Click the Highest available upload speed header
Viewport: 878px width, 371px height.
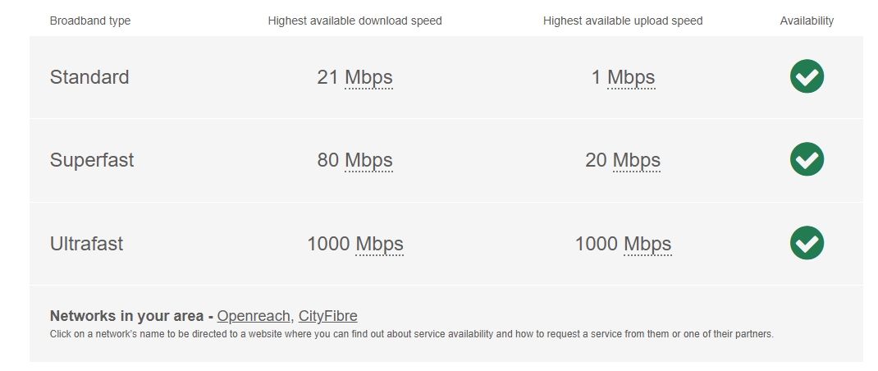point(623,21)
